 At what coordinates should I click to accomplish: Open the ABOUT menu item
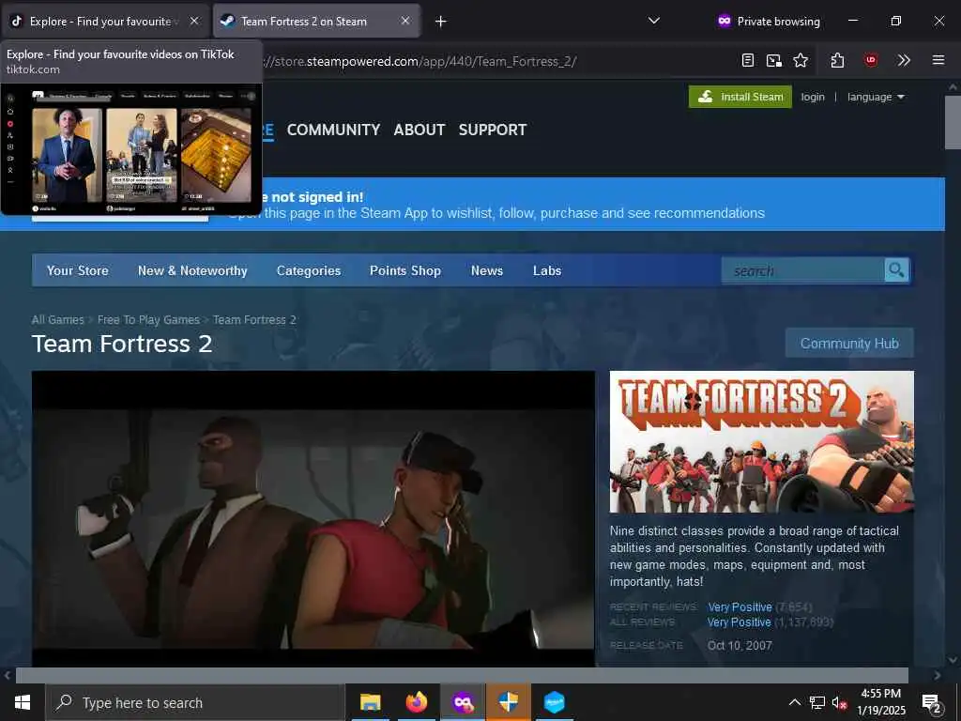click(x=419, y=130)
